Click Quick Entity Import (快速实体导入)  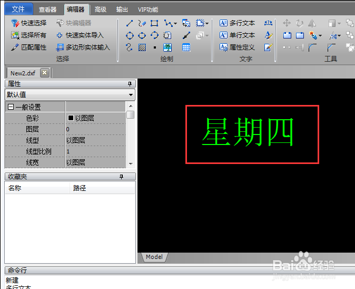coord(80,35)
